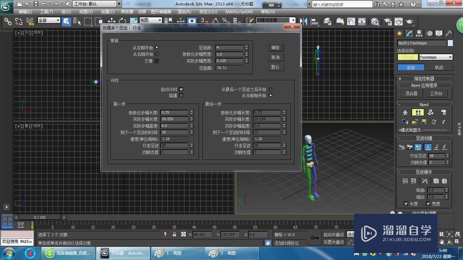Click the object color swatch beside Bip001 Footsteps
The image size is (463, 260).
tap(450, 43)
